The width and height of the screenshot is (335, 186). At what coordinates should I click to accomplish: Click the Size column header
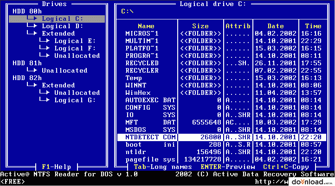tap(200, 26)
